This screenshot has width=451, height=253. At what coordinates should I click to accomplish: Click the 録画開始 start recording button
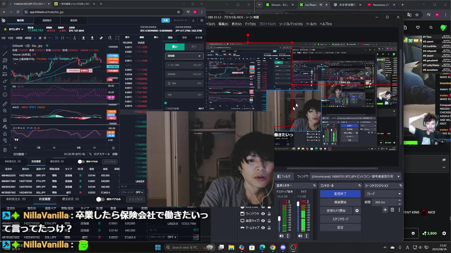(x=340, y=202)
